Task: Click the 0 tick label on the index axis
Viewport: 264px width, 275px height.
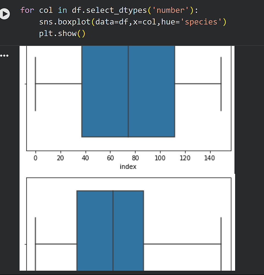Action: [x=35, y=158]
